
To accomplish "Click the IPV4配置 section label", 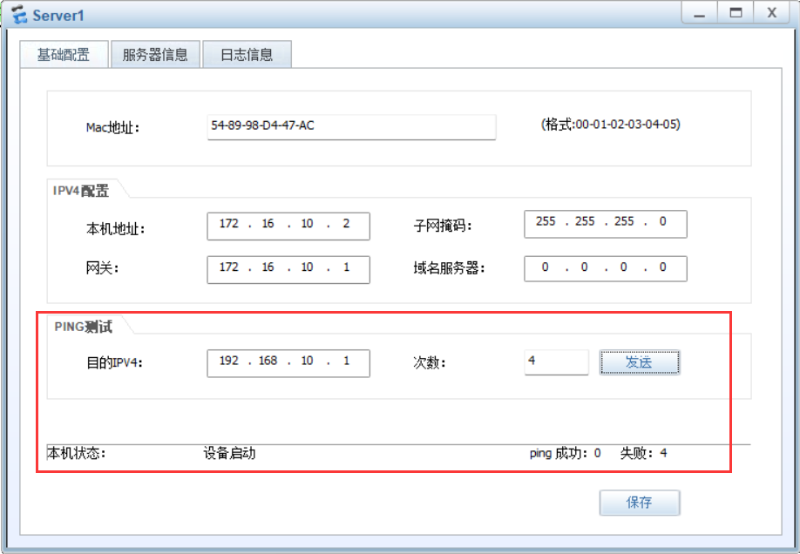I will [x=80, y=191].
